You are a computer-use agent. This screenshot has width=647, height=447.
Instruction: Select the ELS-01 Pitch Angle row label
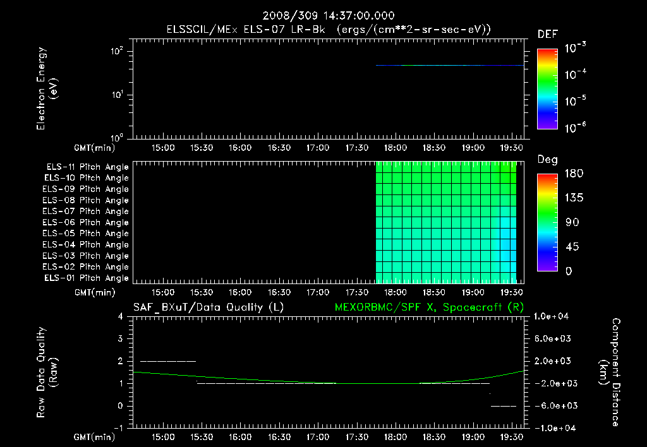point(87,278)
